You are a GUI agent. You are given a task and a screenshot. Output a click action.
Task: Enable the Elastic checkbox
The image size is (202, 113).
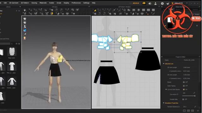point(184,82)
